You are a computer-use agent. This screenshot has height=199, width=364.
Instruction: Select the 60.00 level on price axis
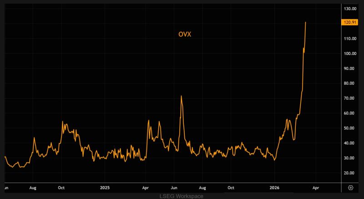[351, 114]
